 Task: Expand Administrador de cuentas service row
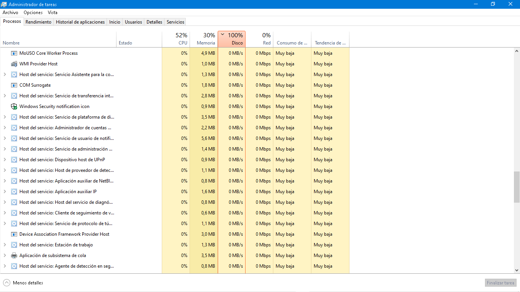(5, 128)
